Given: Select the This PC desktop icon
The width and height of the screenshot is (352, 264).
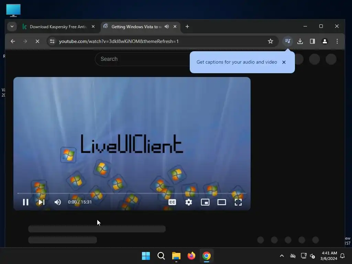Looking at the screenshot, I should pos(13,10).
